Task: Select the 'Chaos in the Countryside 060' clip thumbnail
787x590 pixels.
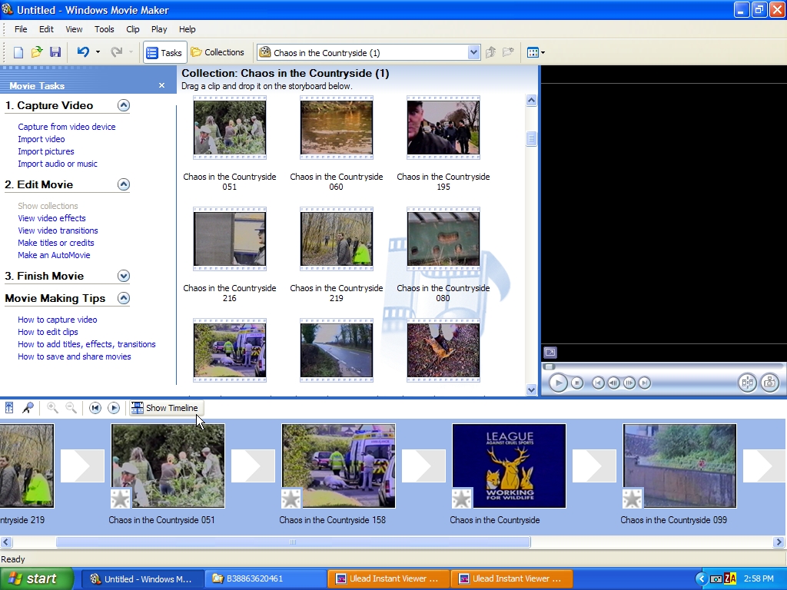Action: [336, 128]
